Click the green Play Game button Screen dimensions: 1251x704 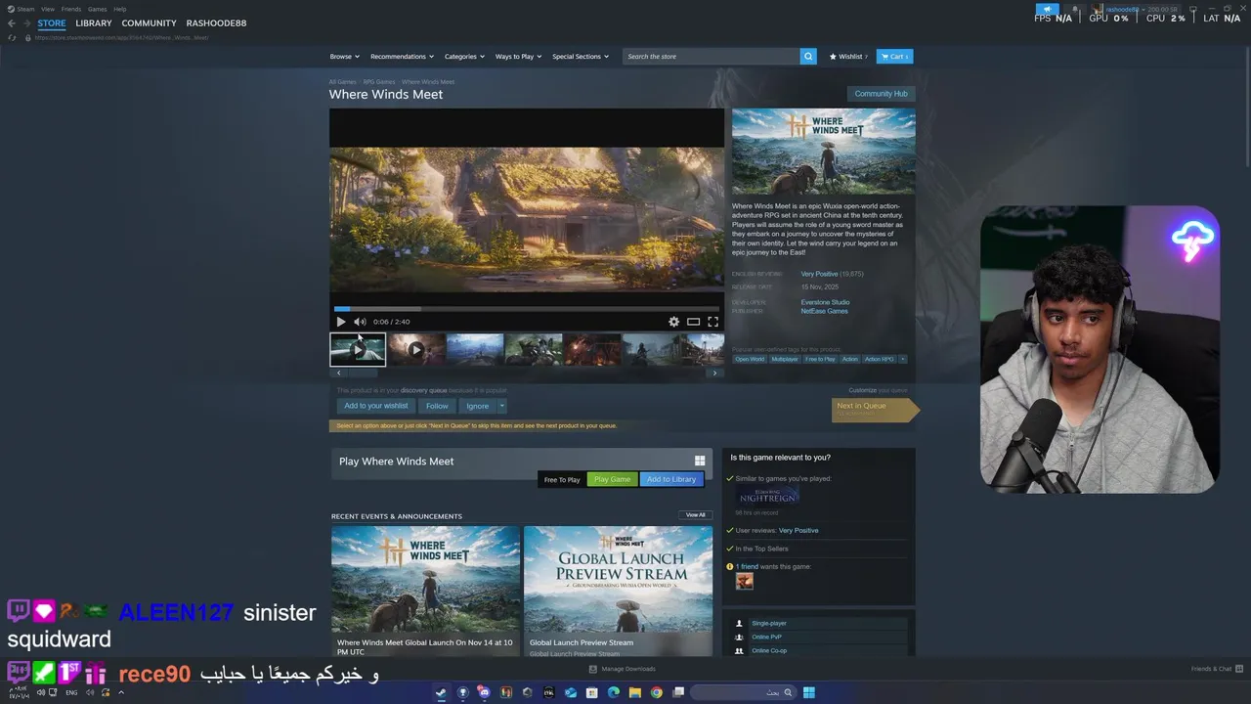(612, 479)
